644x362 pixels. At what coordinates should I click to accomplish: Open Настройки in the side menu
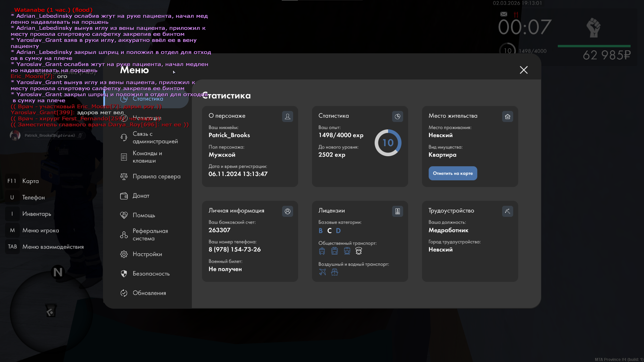click(x=147, y=254)
